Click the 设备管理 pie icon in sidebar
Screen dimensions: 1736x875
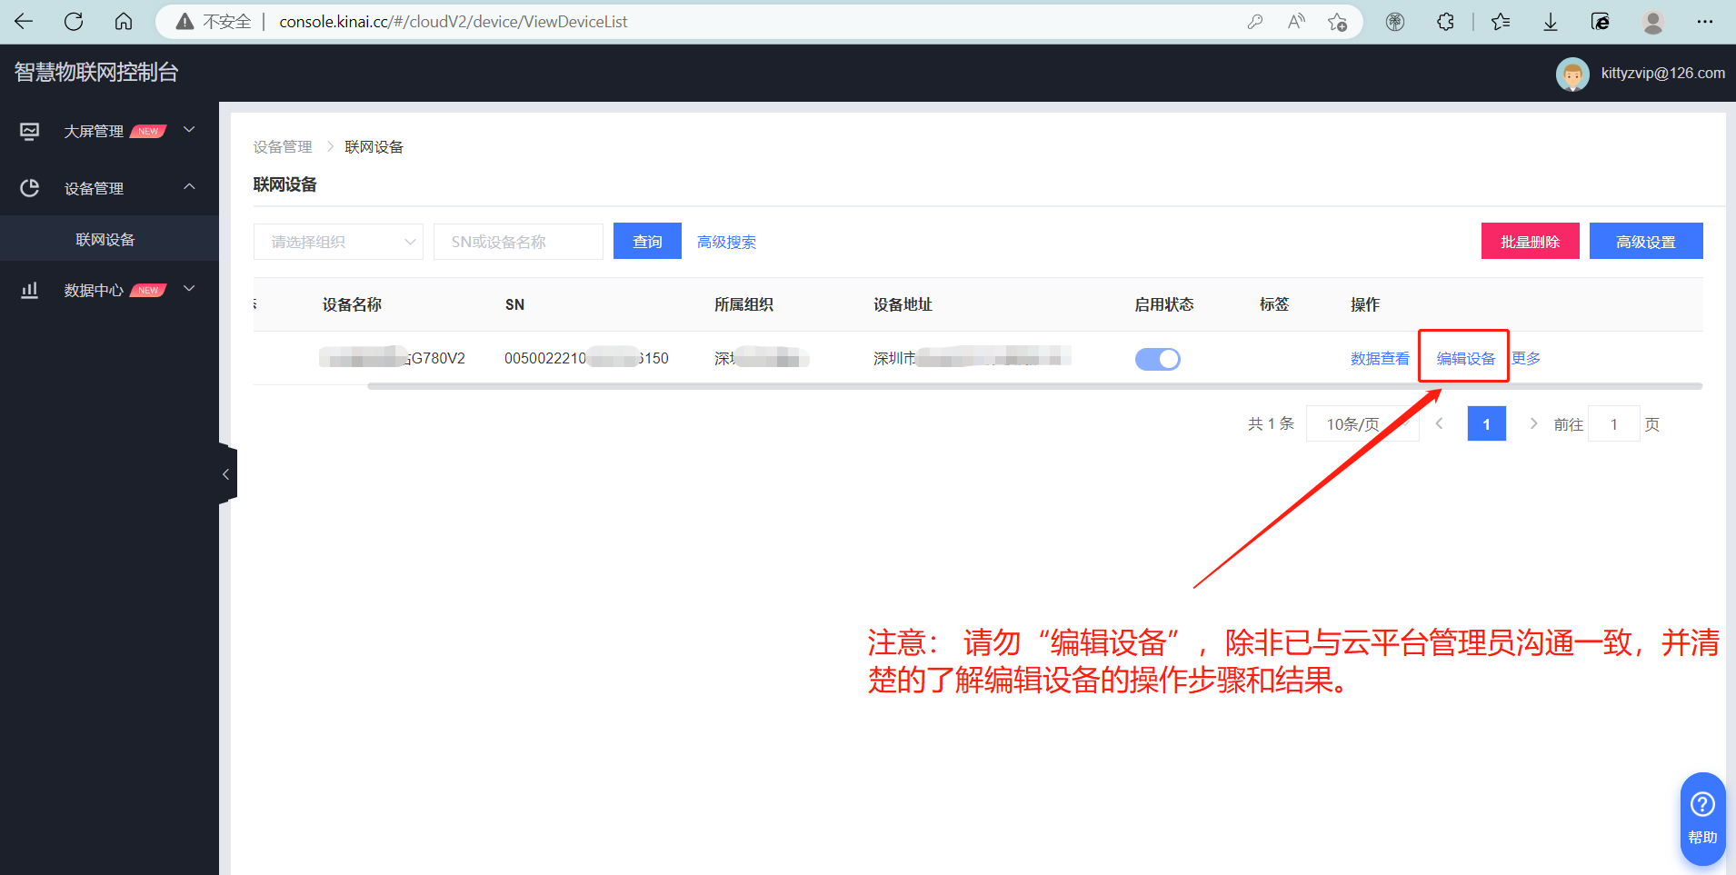[x=30, y=188]
